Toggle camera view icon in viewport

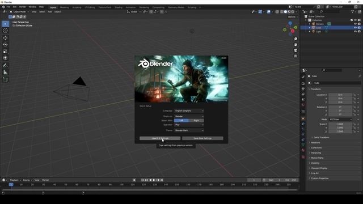296,50
